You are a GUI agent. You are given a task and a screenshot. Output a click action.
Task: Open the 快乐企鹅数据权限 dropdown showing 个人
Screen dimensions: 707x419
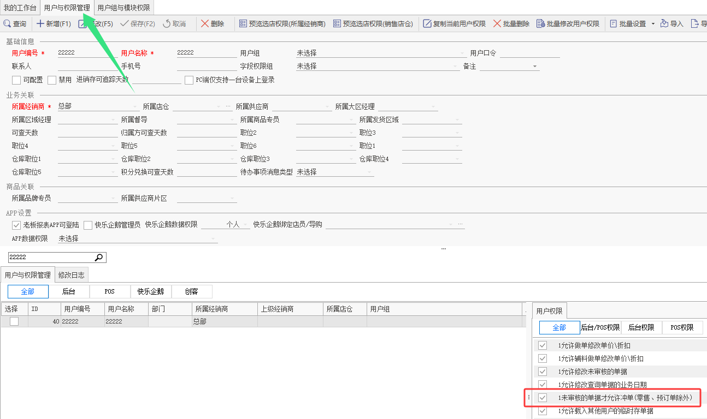(226, 225)
